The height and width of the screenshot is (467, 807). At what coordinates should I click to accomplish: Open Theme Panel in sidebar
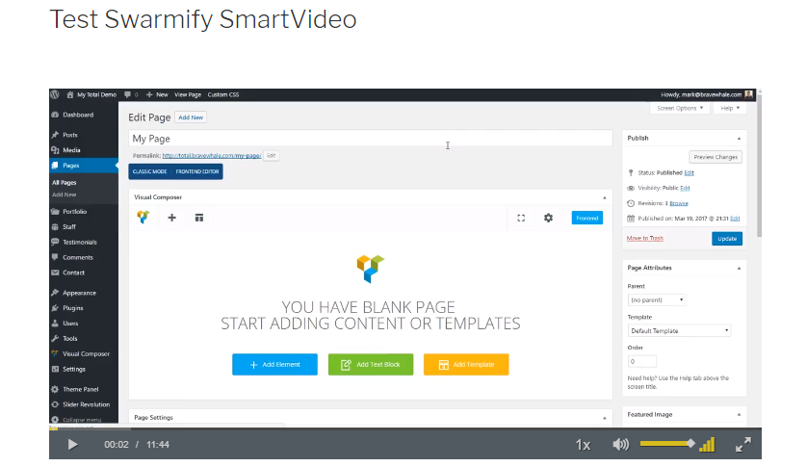point(80,389)
